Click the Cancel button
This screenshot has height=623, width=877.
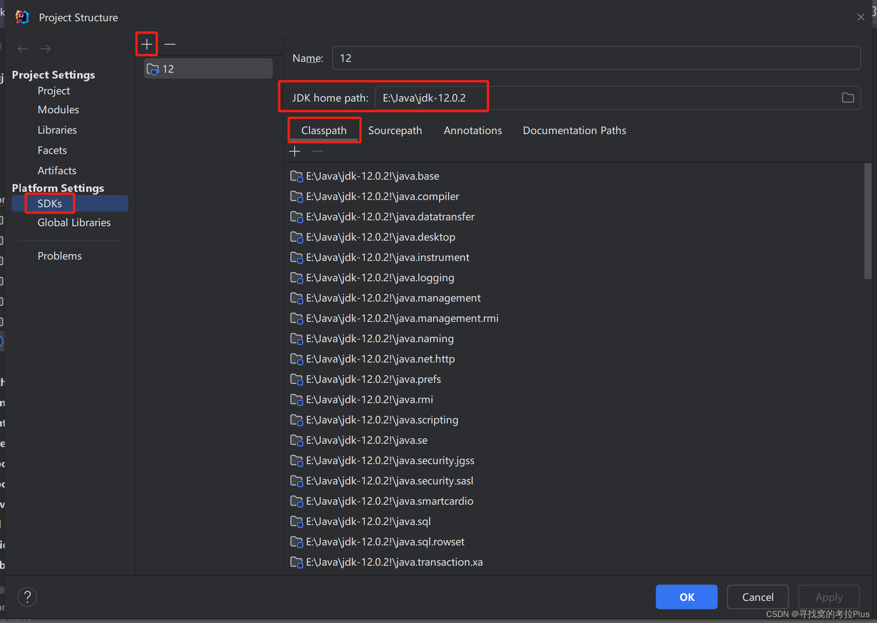pyautogui.click(x=758, y=597)
